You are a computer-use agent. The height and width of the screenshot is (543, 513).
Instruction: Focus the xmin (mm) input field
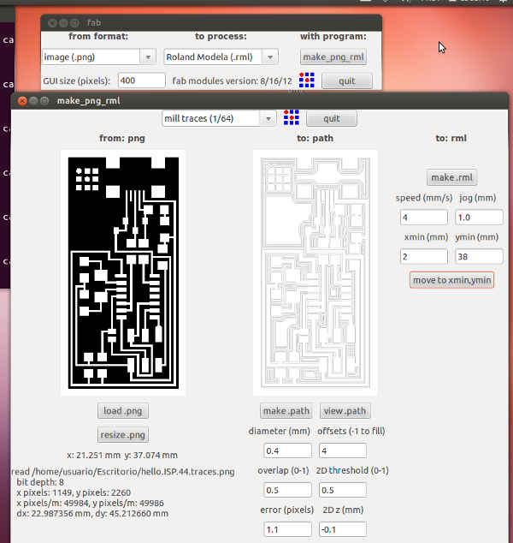point(423,257)
